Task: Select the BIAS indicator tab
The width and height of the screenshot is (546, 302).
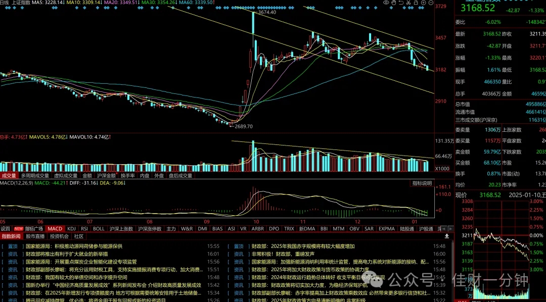Action: (217, 229)
